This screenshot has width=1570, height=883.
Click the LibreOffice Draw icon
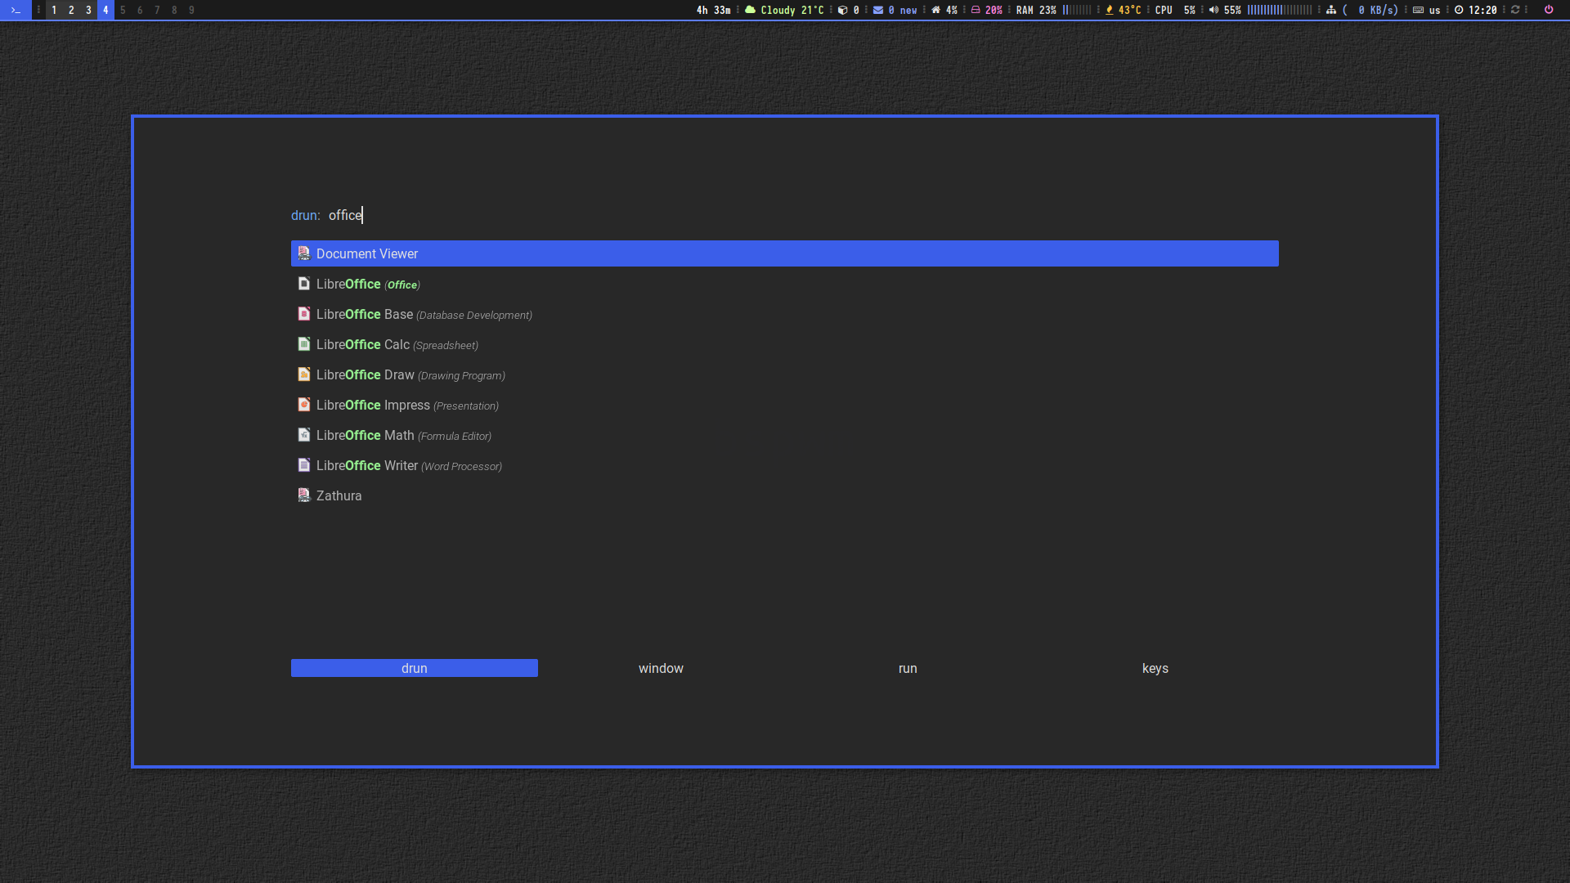303,374
